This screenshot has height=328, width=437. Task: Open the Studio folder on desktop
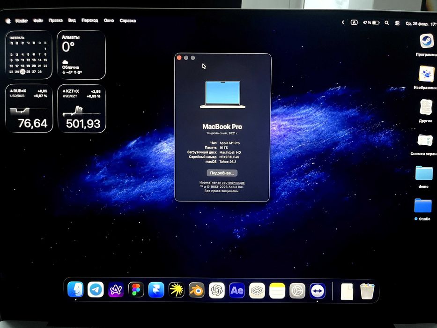423,206
